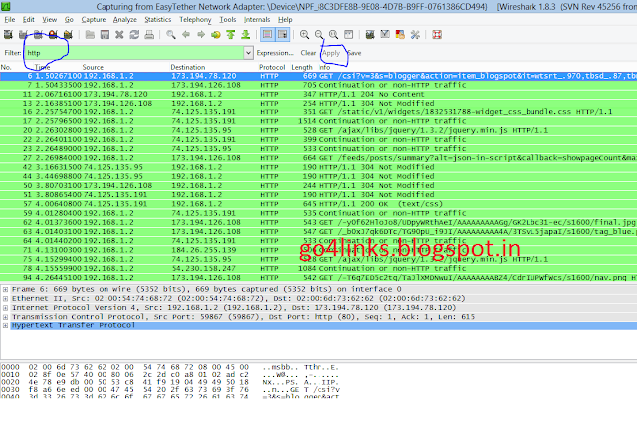This screenshot has height=430, width=637.
Task: Open the Internals menu
Action: click(257, 20)
